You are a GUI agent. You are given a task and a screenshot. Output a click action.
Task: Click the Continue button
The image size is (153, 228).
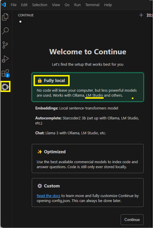click(132, 220)
